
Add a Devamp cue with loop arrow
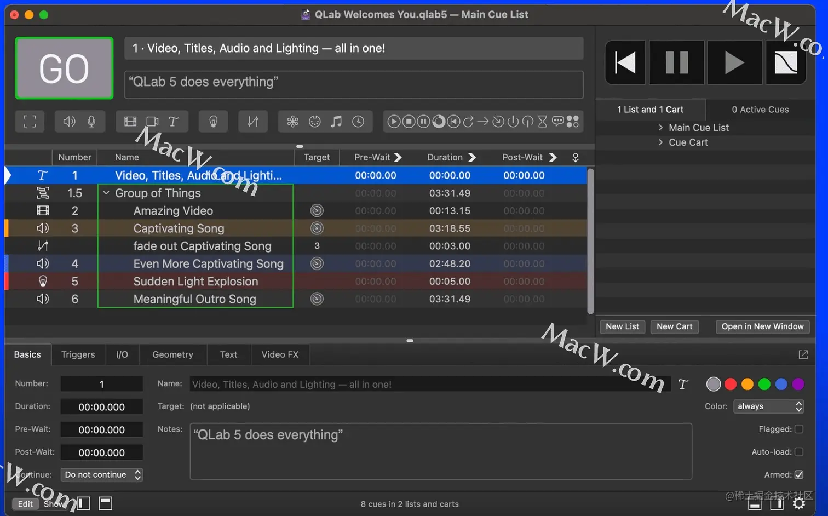pyautogui.click(x=468, y=122)
